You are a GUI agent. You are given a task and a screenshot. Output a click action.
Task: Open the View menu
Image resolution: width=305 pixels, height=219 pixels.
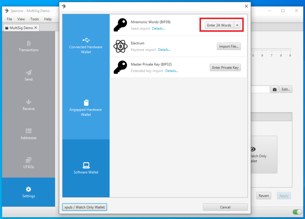tap(21, 19)
